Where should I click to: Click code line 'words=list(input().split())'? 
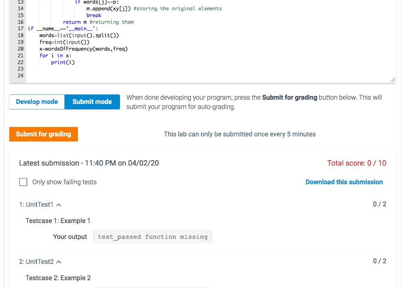[79, 36]
